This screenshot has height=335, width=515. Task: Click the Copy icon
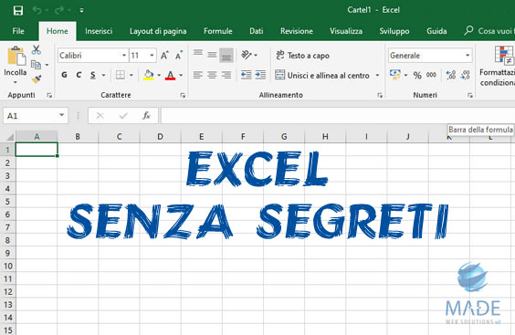tap(36, 65)
